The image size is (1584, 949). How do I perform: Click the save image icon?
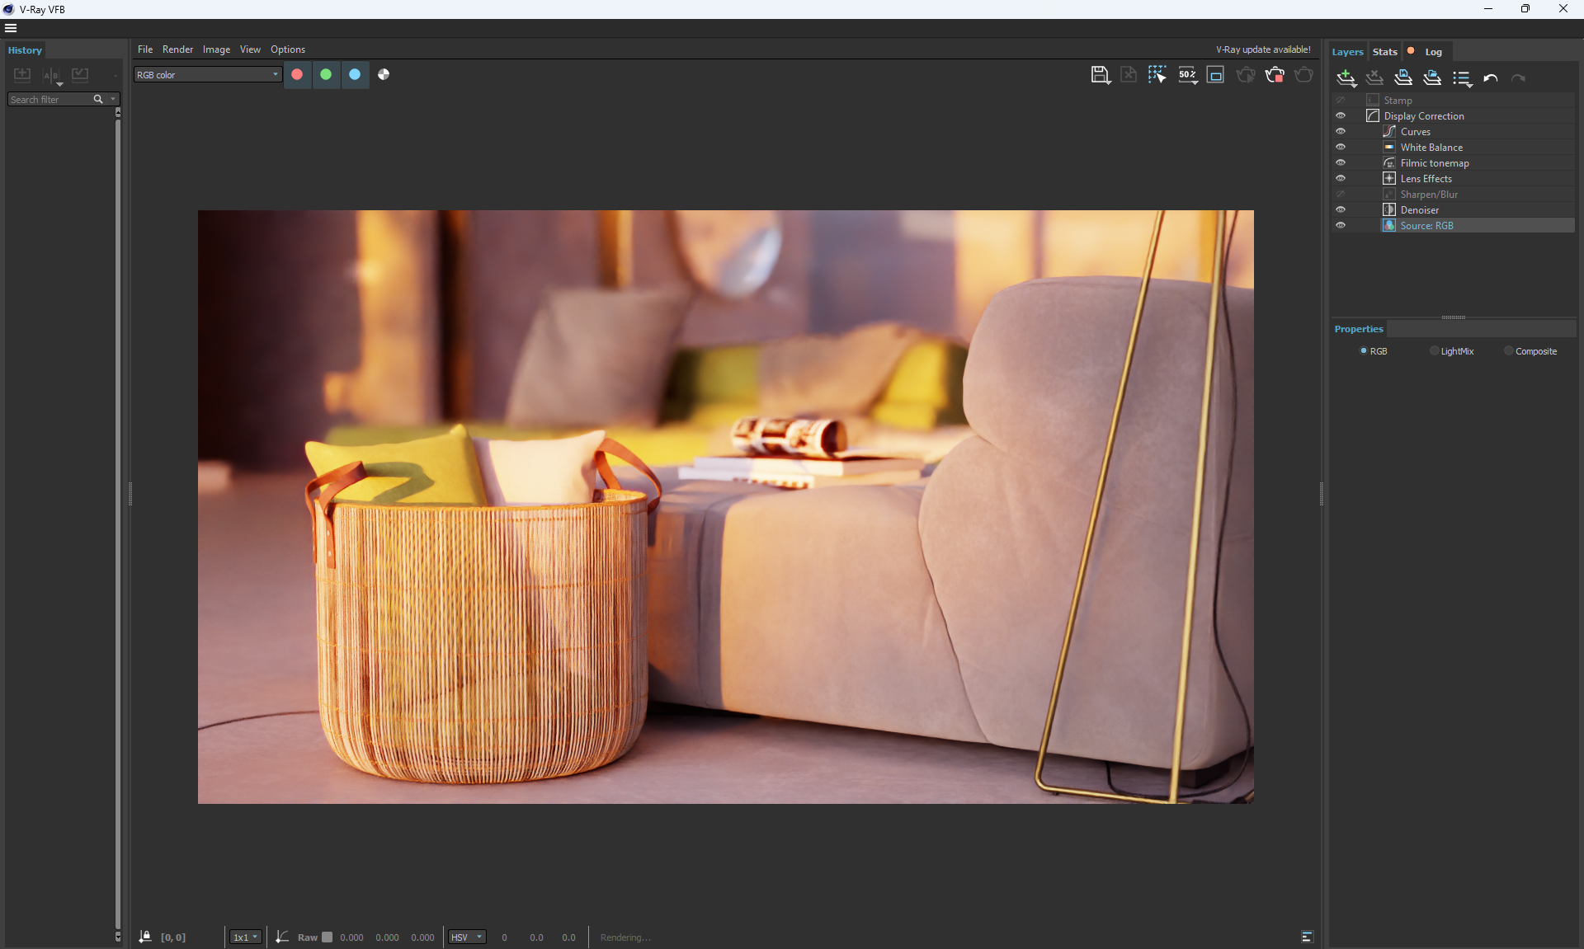(1099, 75)
